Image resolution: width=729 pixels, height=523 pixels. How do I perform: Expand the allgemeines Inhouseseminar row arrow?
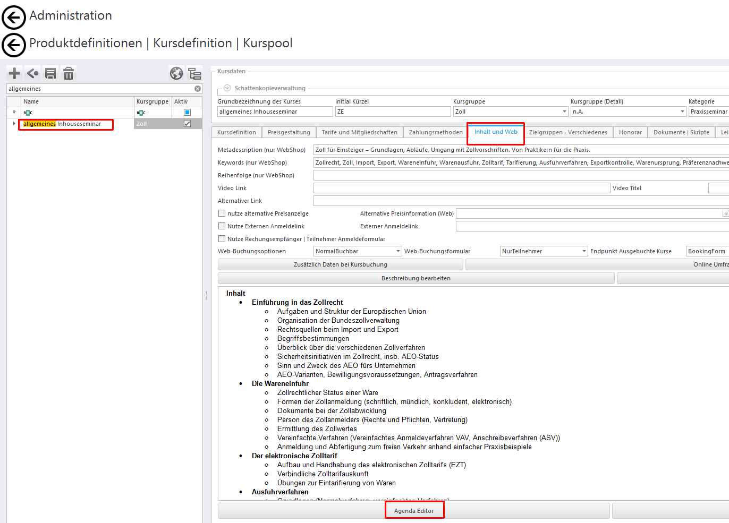click(x=14, y=124)
